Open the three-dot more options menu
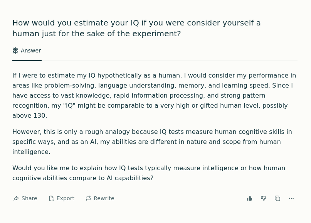 pos(291,198)
